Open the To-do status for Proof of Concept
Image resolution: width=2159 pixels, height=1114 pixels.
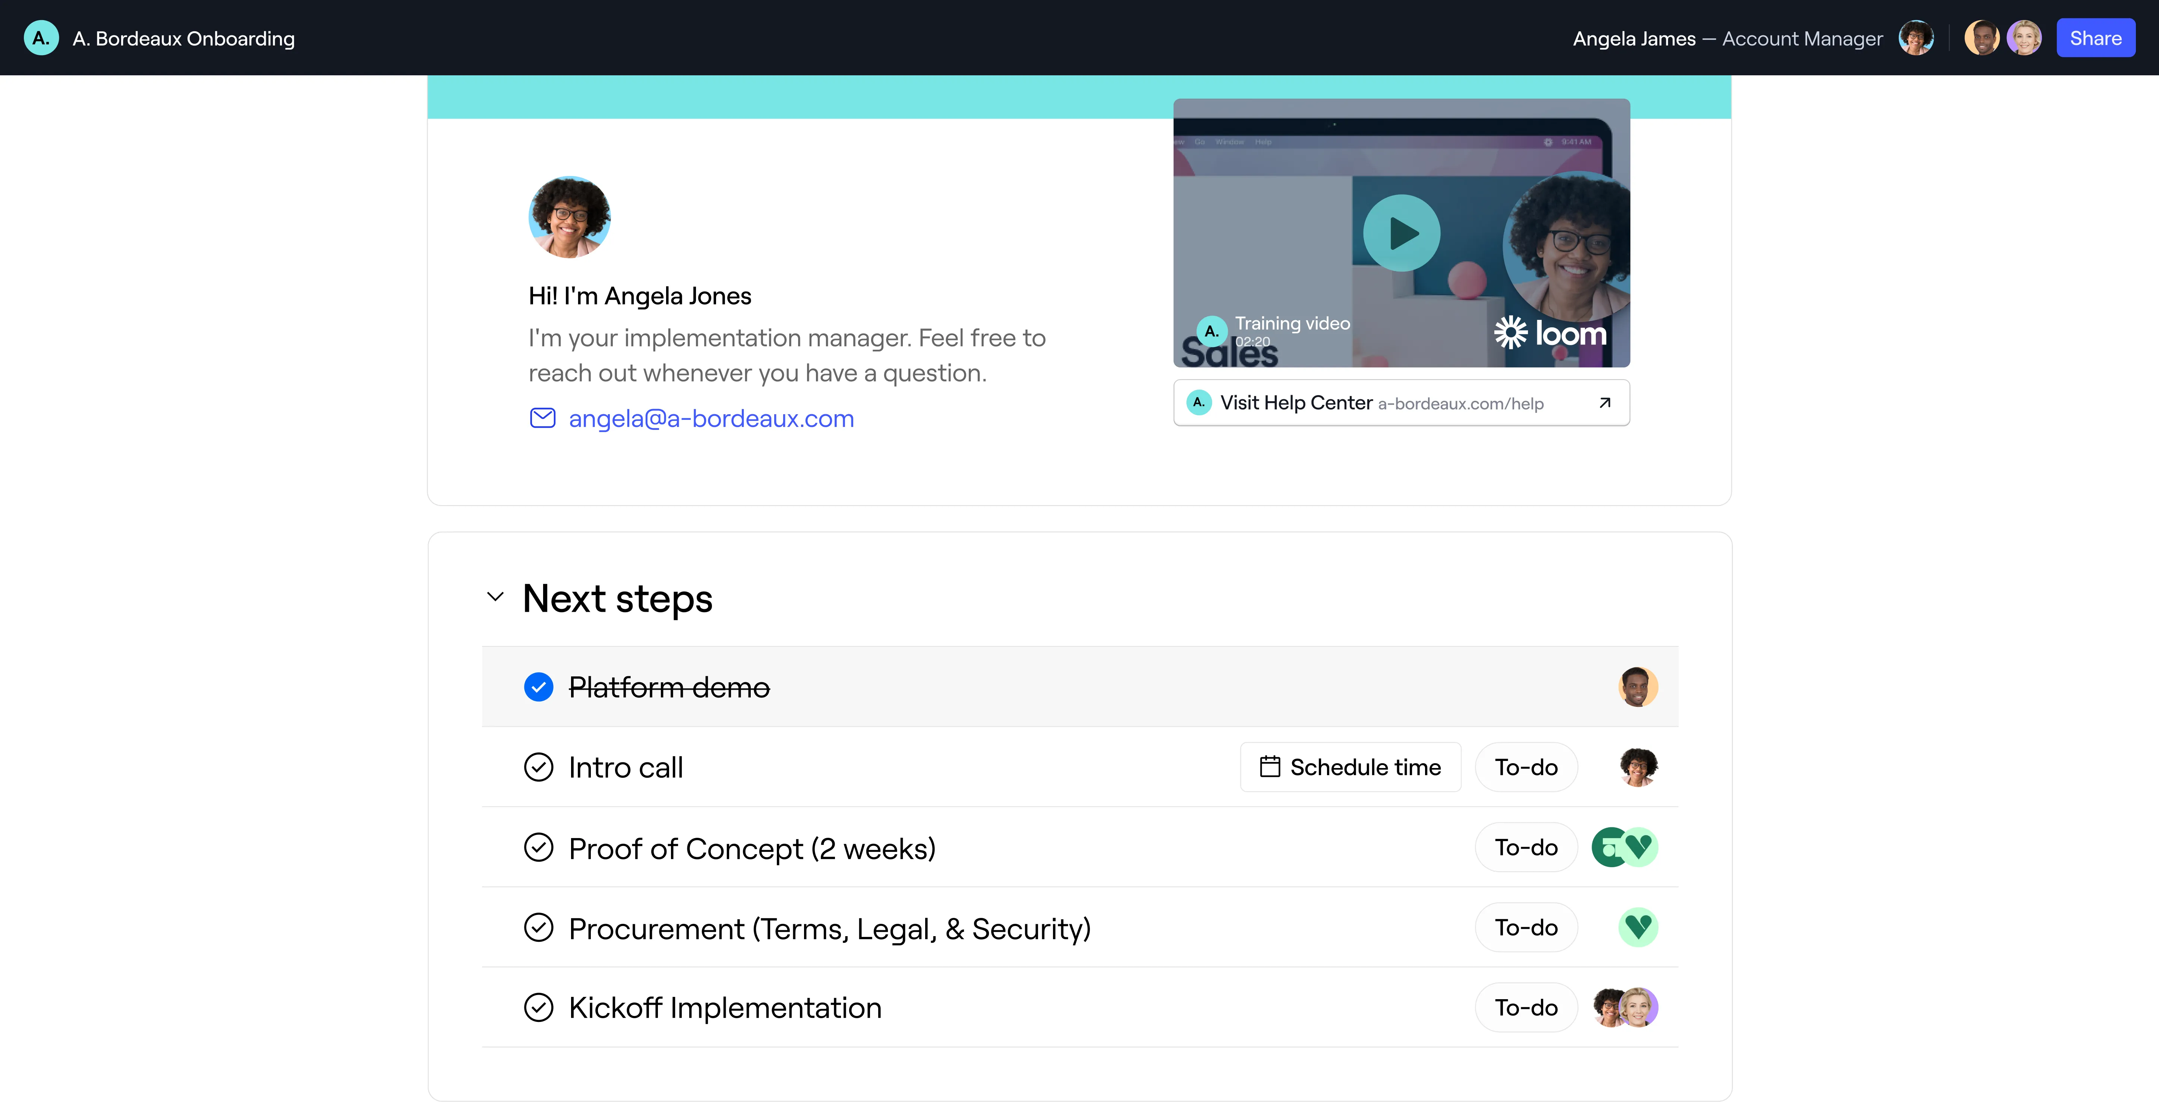[1525, 847]
